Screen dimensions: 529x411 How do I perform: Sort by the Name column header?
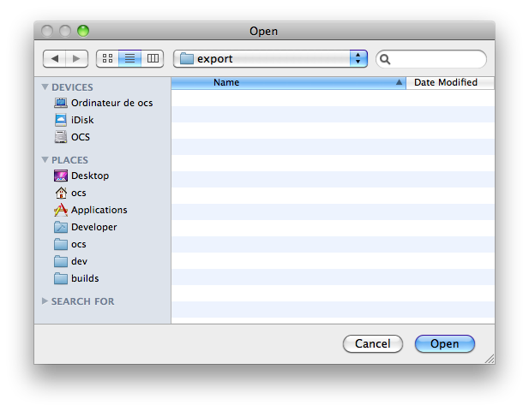point(287,83)
